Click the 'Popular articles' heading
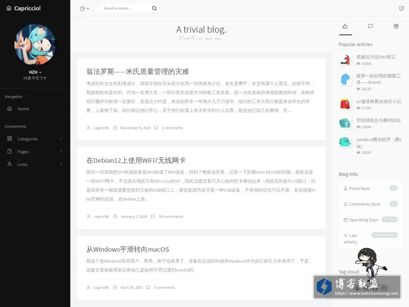The height and width of the screenshot is (307, 409). 355,44
